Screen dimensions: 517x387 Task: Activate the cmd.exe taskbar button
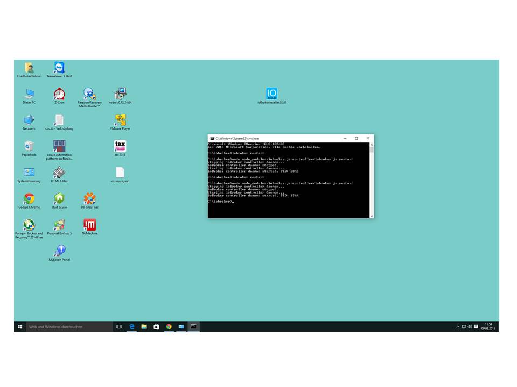tap(193, 326)
